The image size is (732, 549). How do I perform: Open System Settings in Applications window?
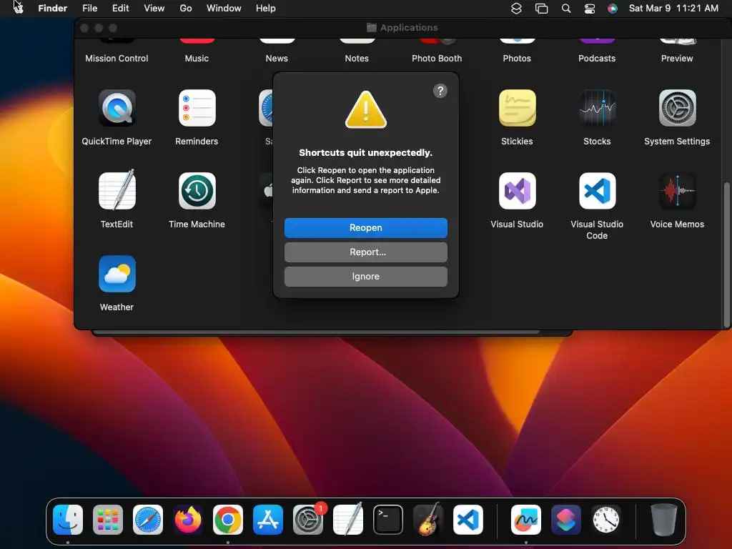677,109
